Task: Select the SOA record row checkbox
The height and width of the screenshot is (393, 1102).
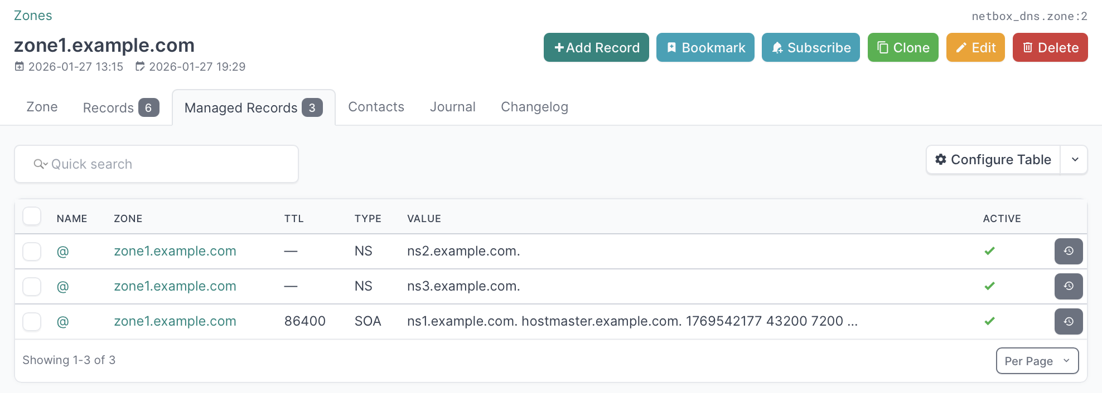Action: coord(32,321)
